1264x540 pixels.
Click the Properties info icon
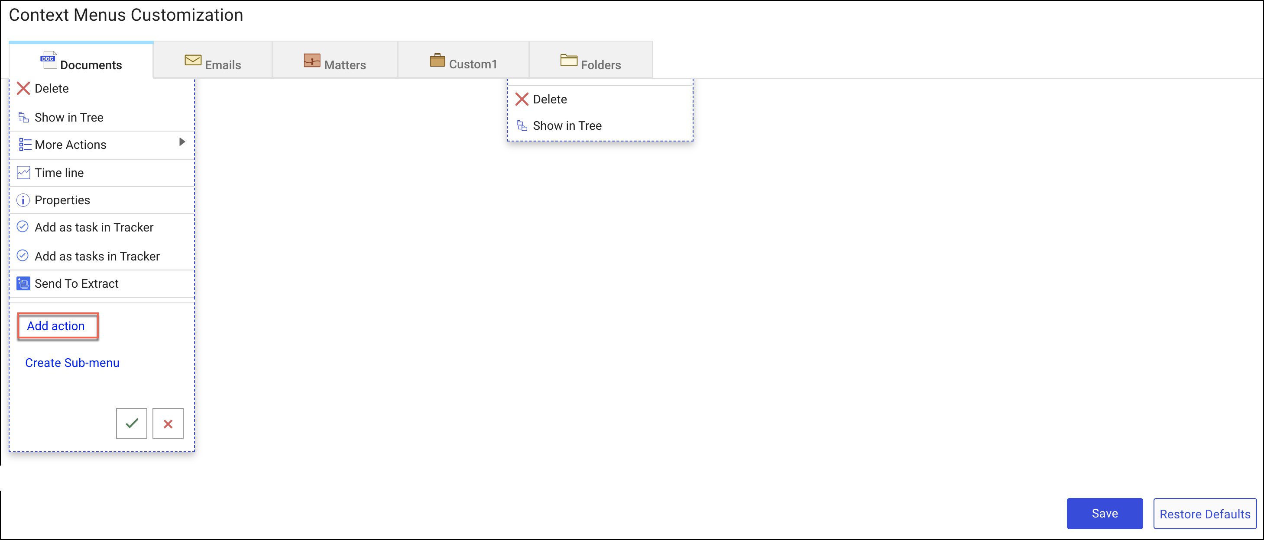pyautogui.click(x=23, y=200)
